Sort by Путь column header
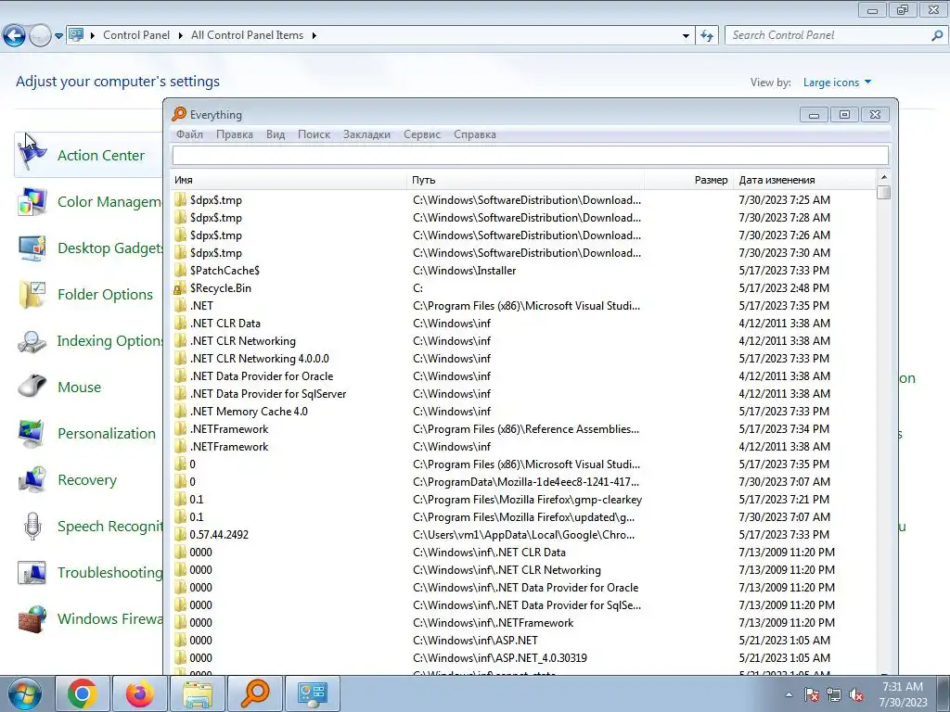This screenshot has width=950, height=712. click(526, 180)
